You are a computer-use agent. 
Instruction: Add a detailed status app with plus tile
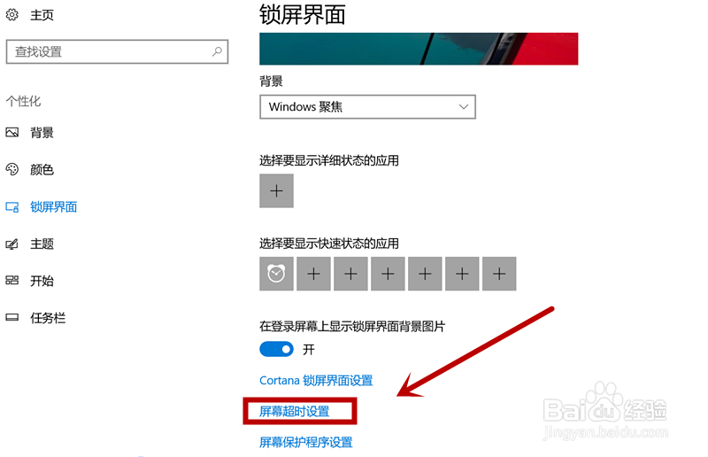(x=276, y=190)
